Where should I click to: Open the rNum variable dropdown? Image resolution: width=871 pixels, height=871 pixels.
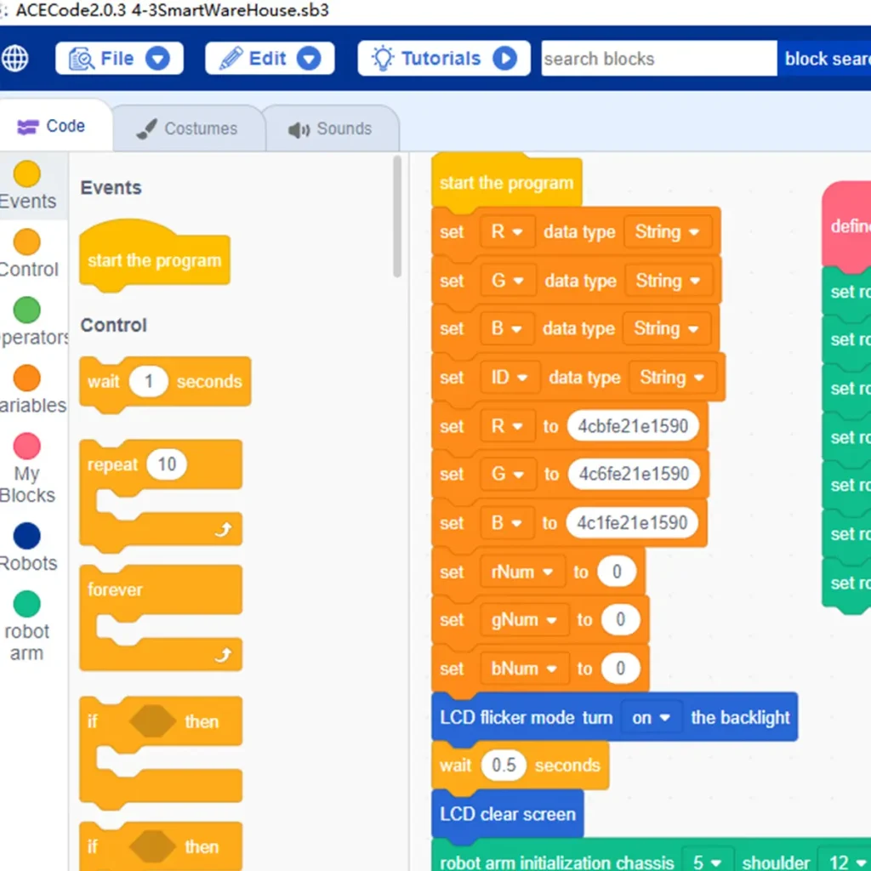tap(522, 572)
